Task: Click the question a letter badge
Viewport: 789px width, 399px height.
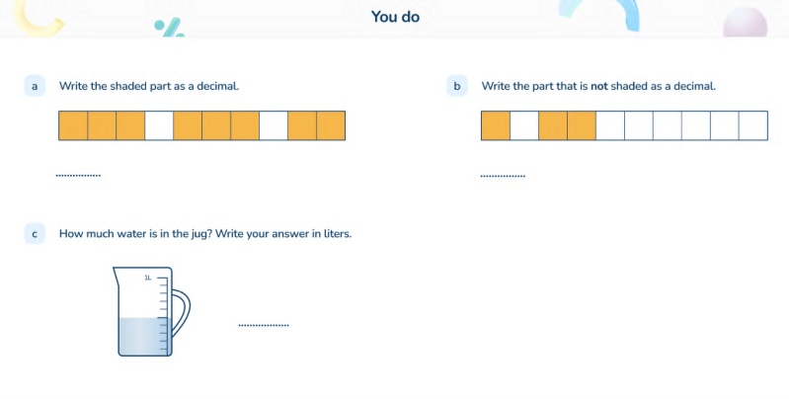Action: tap(35, 87)
